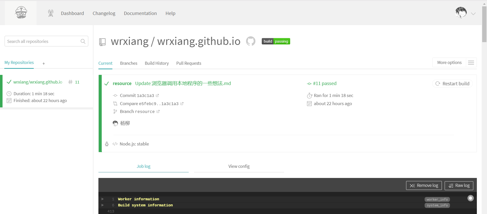Click the 'Duration: 1 min 18 sec' text

click(34, 94)
